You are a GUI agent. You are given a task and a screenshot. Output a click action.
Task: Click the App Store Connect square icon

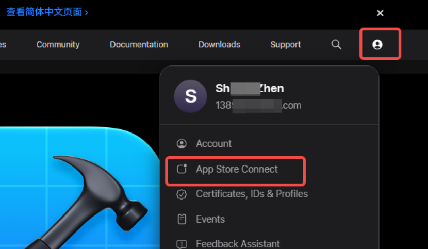coord(182,169)
